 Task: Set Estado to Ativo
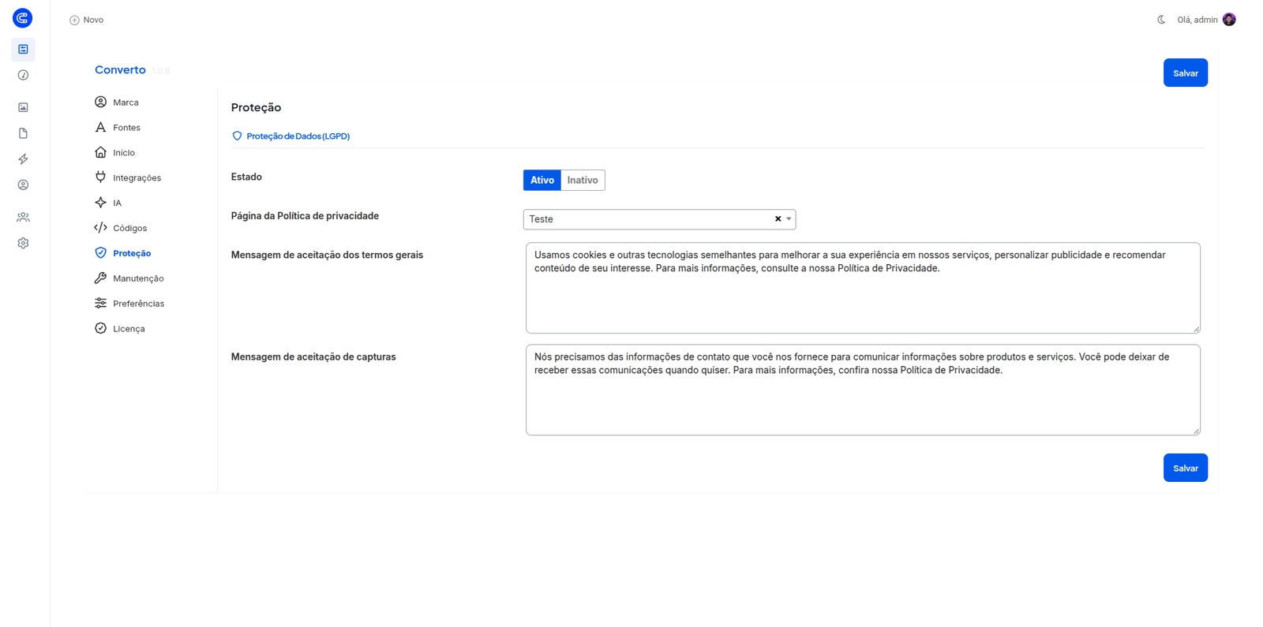[x=542, y=180]
